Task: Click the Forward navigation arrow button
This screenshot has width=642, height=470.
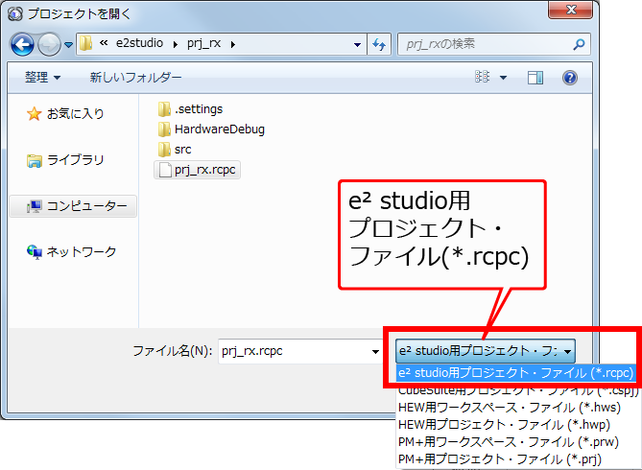Action: (49, 44)
